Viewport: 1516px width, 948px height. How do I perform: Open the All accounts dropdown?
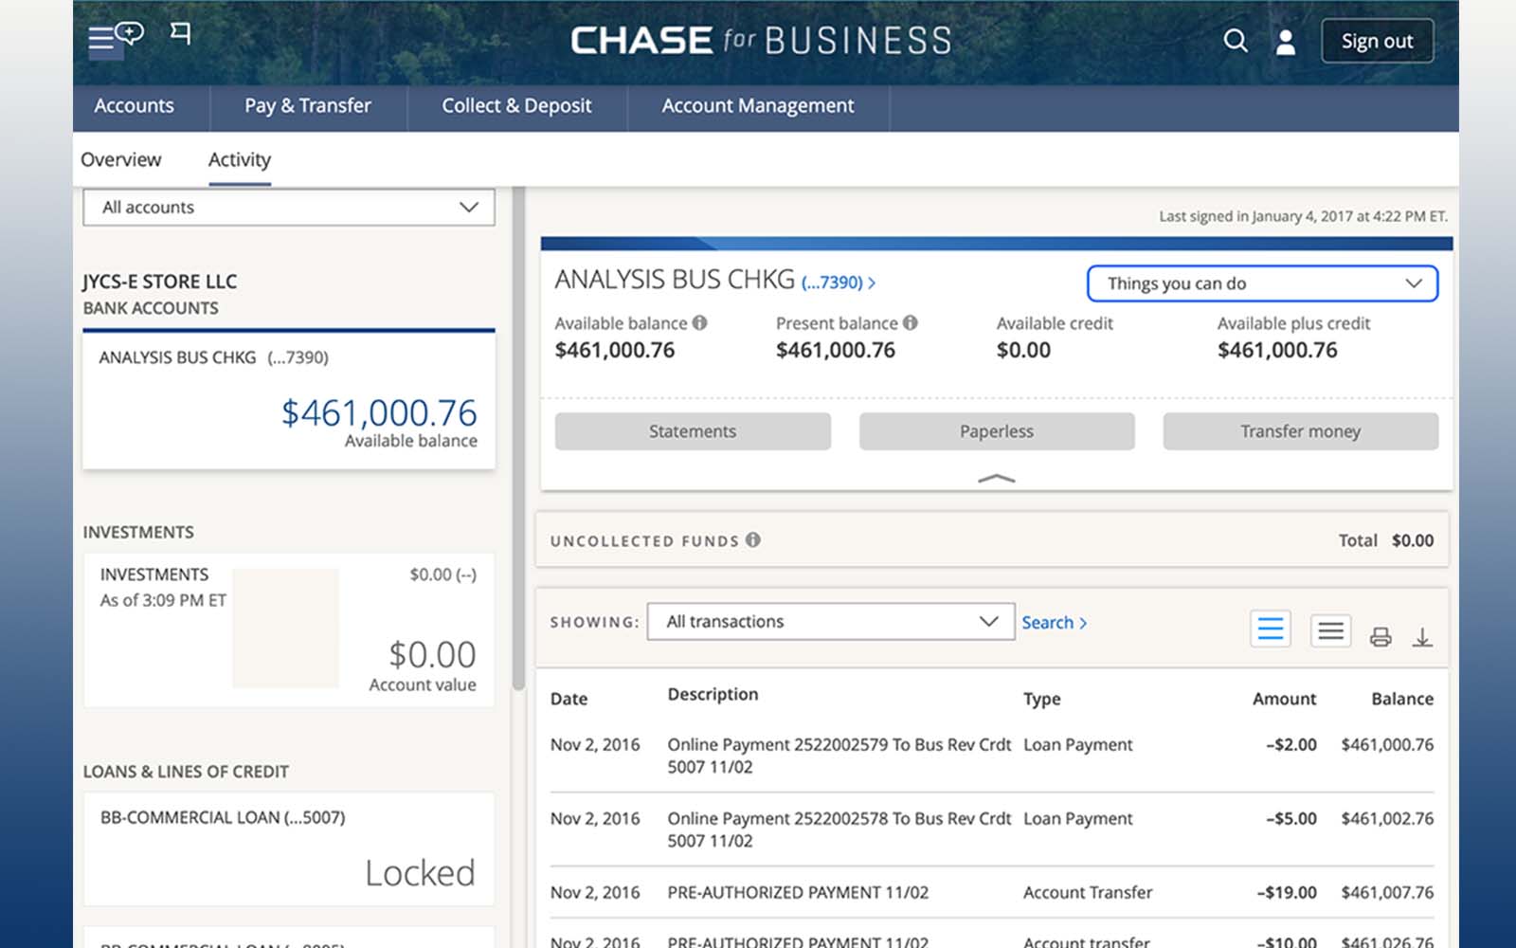pyautogui.click(x=289, y=208)
